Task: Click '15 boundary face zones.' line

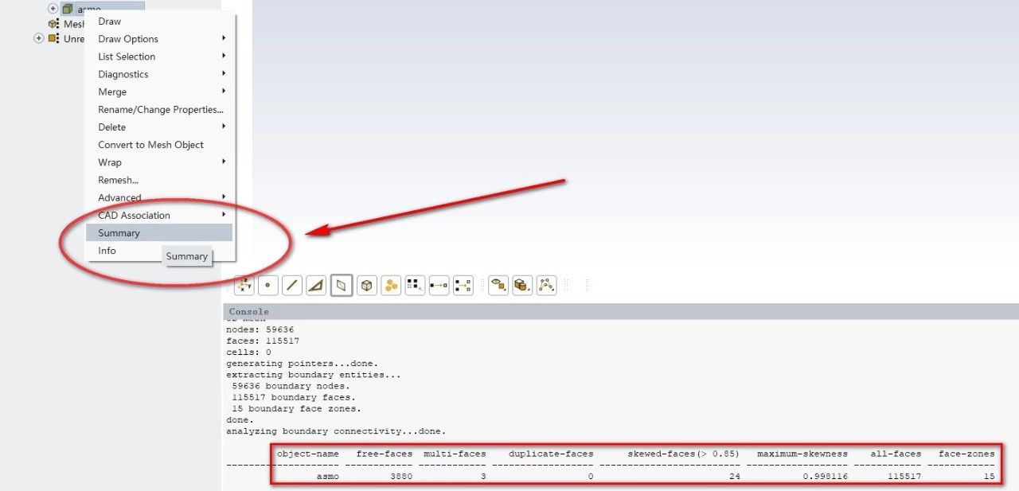Action: click(x=296, y=408)
